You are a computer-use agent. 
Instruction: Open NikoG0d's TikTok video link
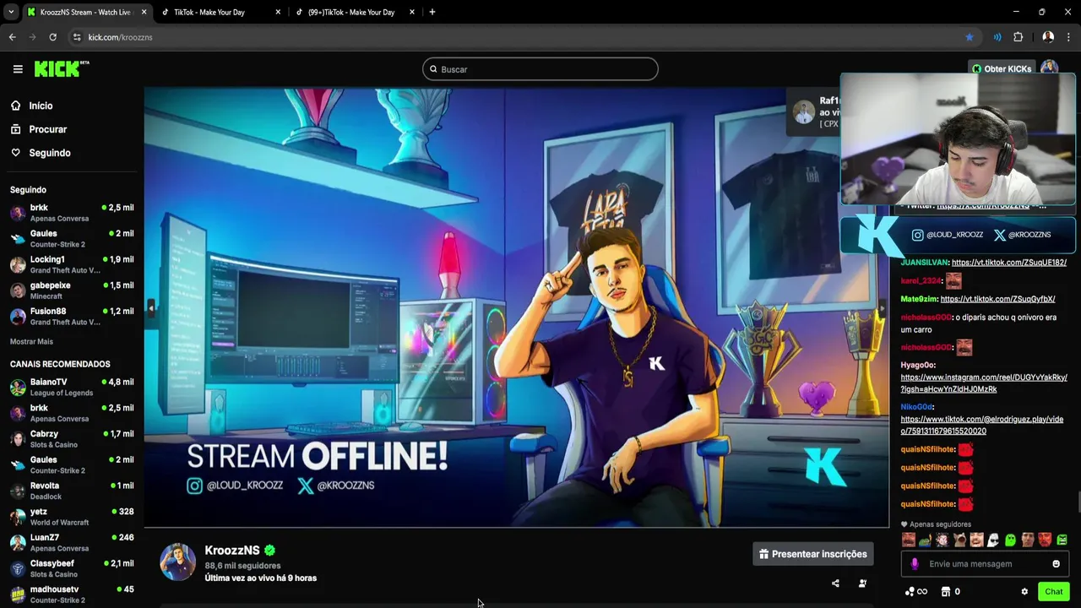tap(982, 425)
